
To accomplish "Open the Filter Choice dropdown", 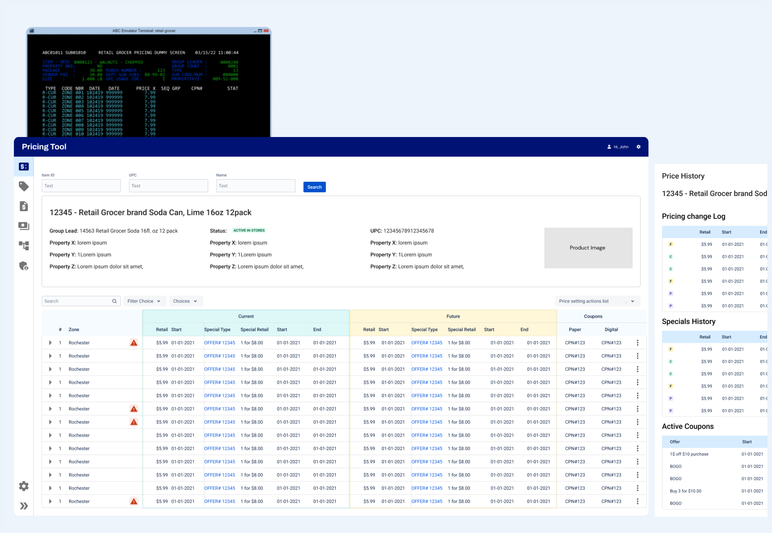I will (145, 301).
